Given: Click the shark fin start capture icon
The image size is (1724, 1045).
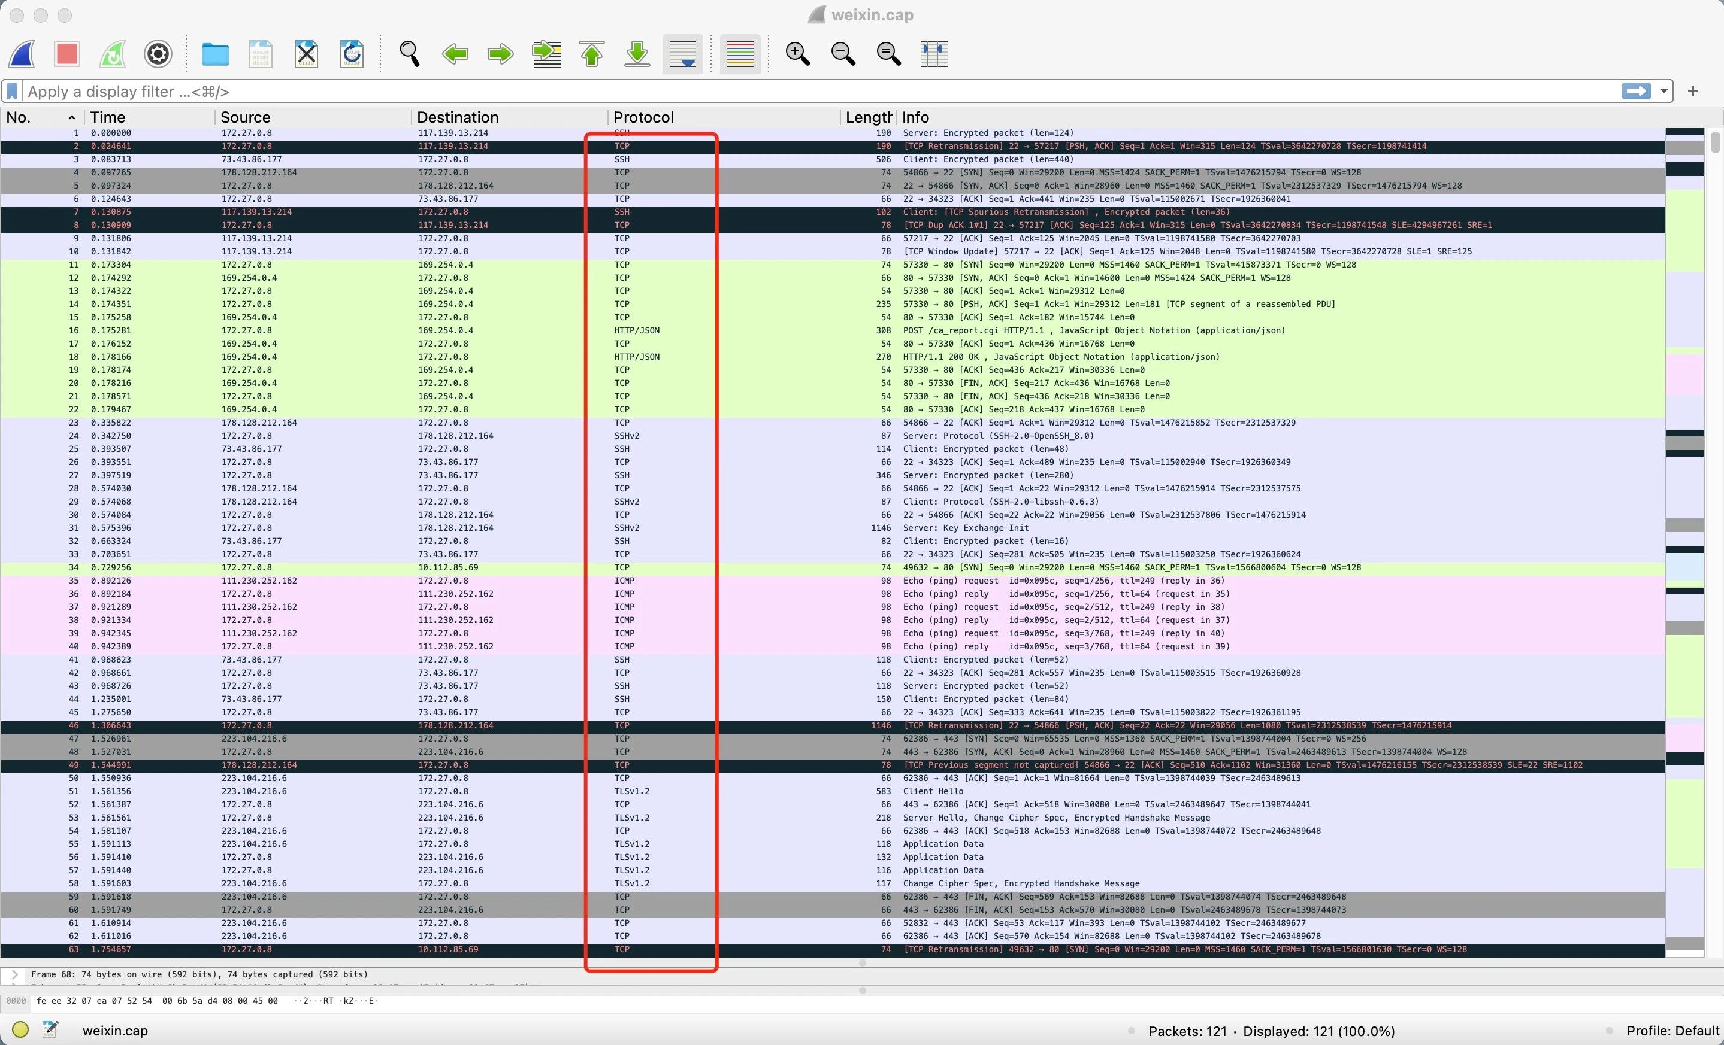Looking at the screenshot, I should point(22,54).
